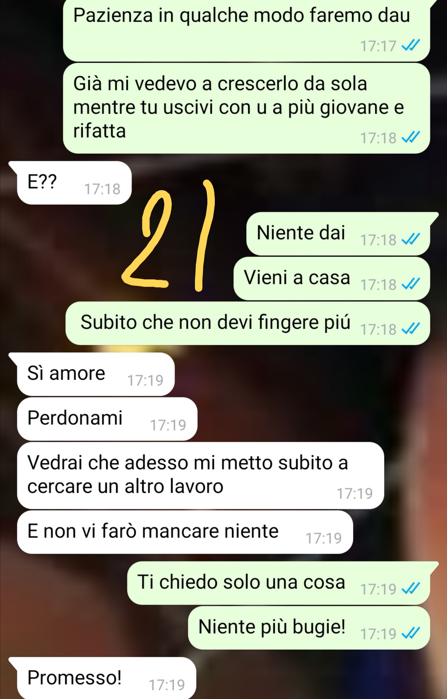
Task: Tap the 17:19 timestamp on 'Promesso!'
Action: (167, 685)
